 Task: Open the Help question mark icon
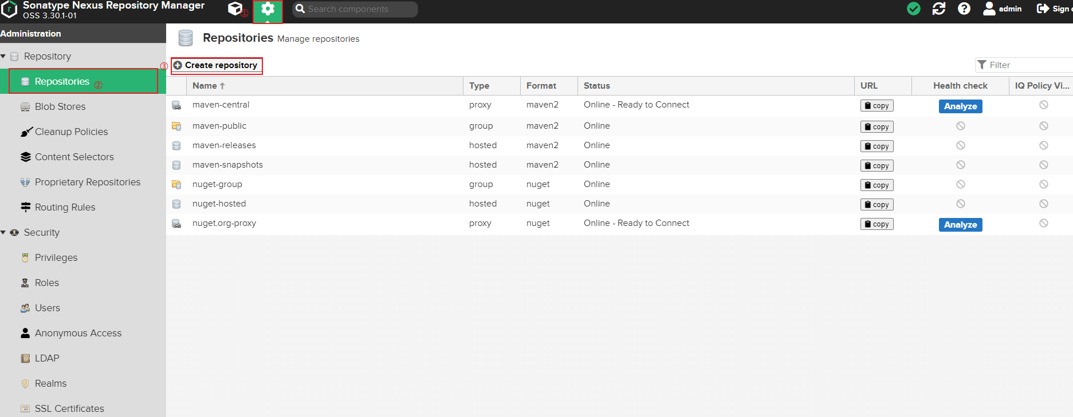coord(964,9)
